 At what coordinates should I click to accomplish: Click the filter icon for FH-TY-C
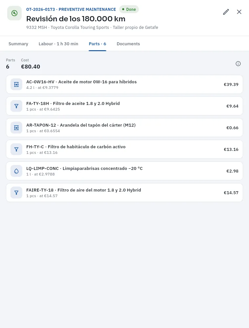16,149
